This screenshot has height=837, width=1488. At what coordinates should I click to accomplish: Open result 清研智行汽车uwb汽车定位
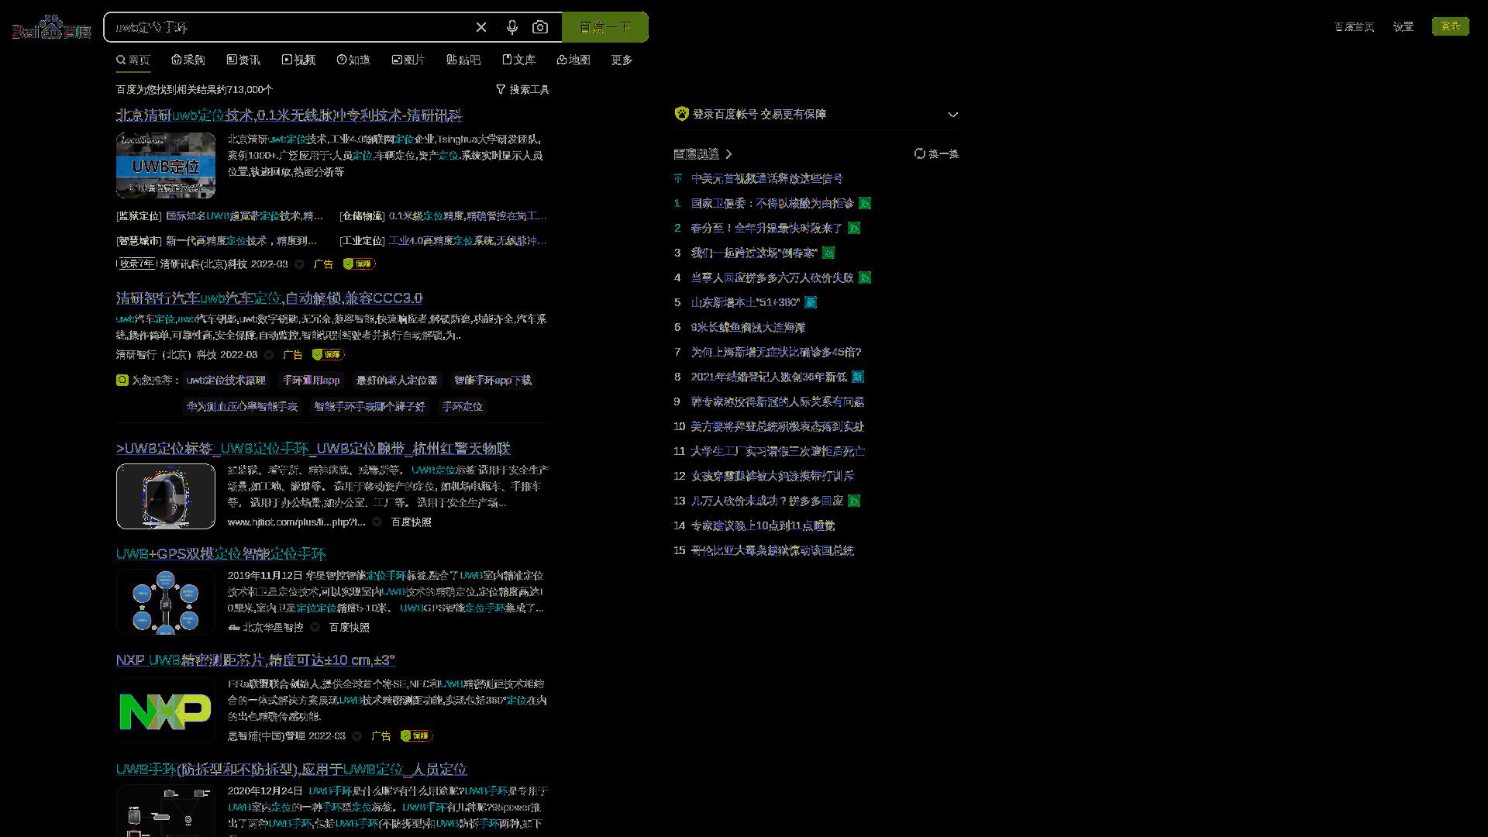pos(269,298)
